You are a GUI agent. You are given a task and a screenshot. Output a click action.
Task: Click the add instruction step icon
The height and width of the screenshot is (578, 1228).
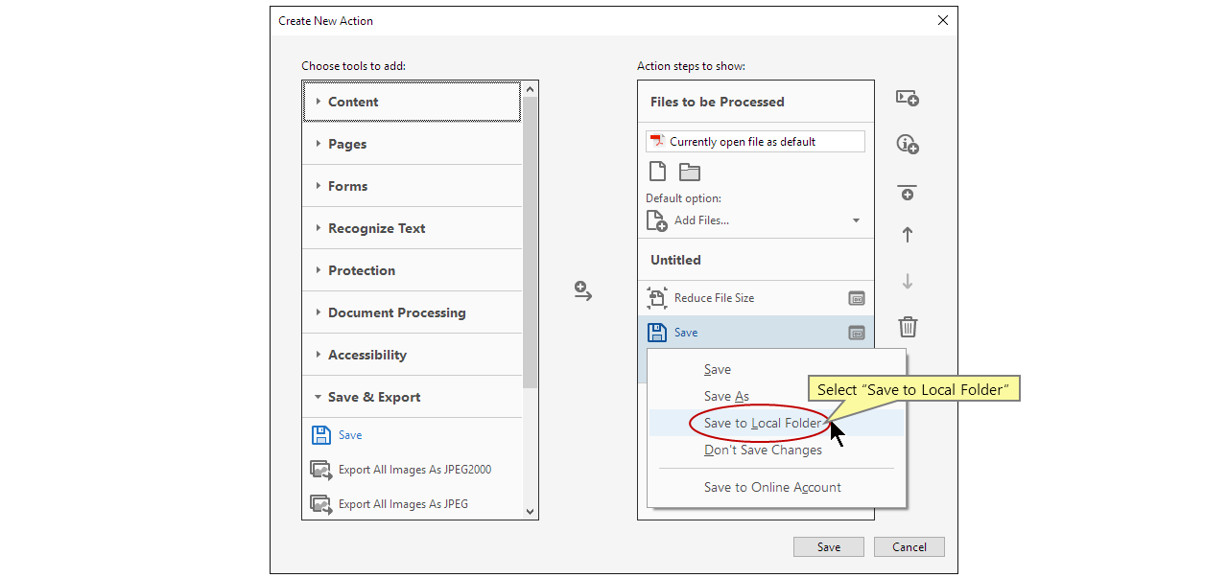907,143
